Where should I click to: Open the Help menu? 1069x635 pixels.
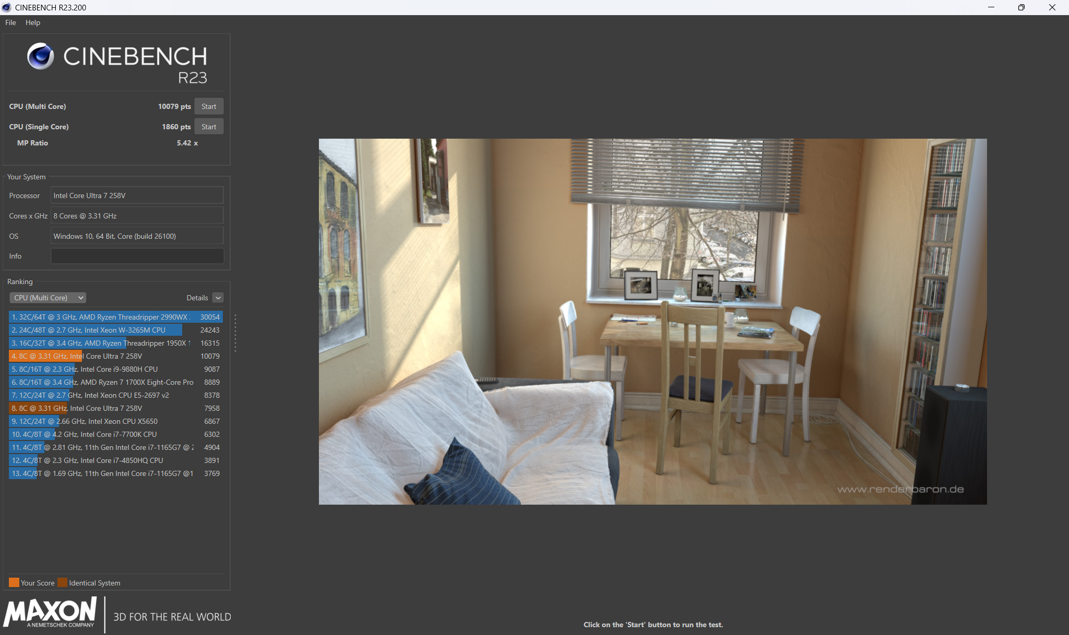point(32,22)
